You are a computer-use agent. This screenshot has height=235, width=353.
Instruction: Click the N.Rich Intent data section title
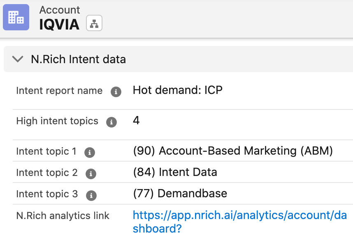click(x=78, y=59)
